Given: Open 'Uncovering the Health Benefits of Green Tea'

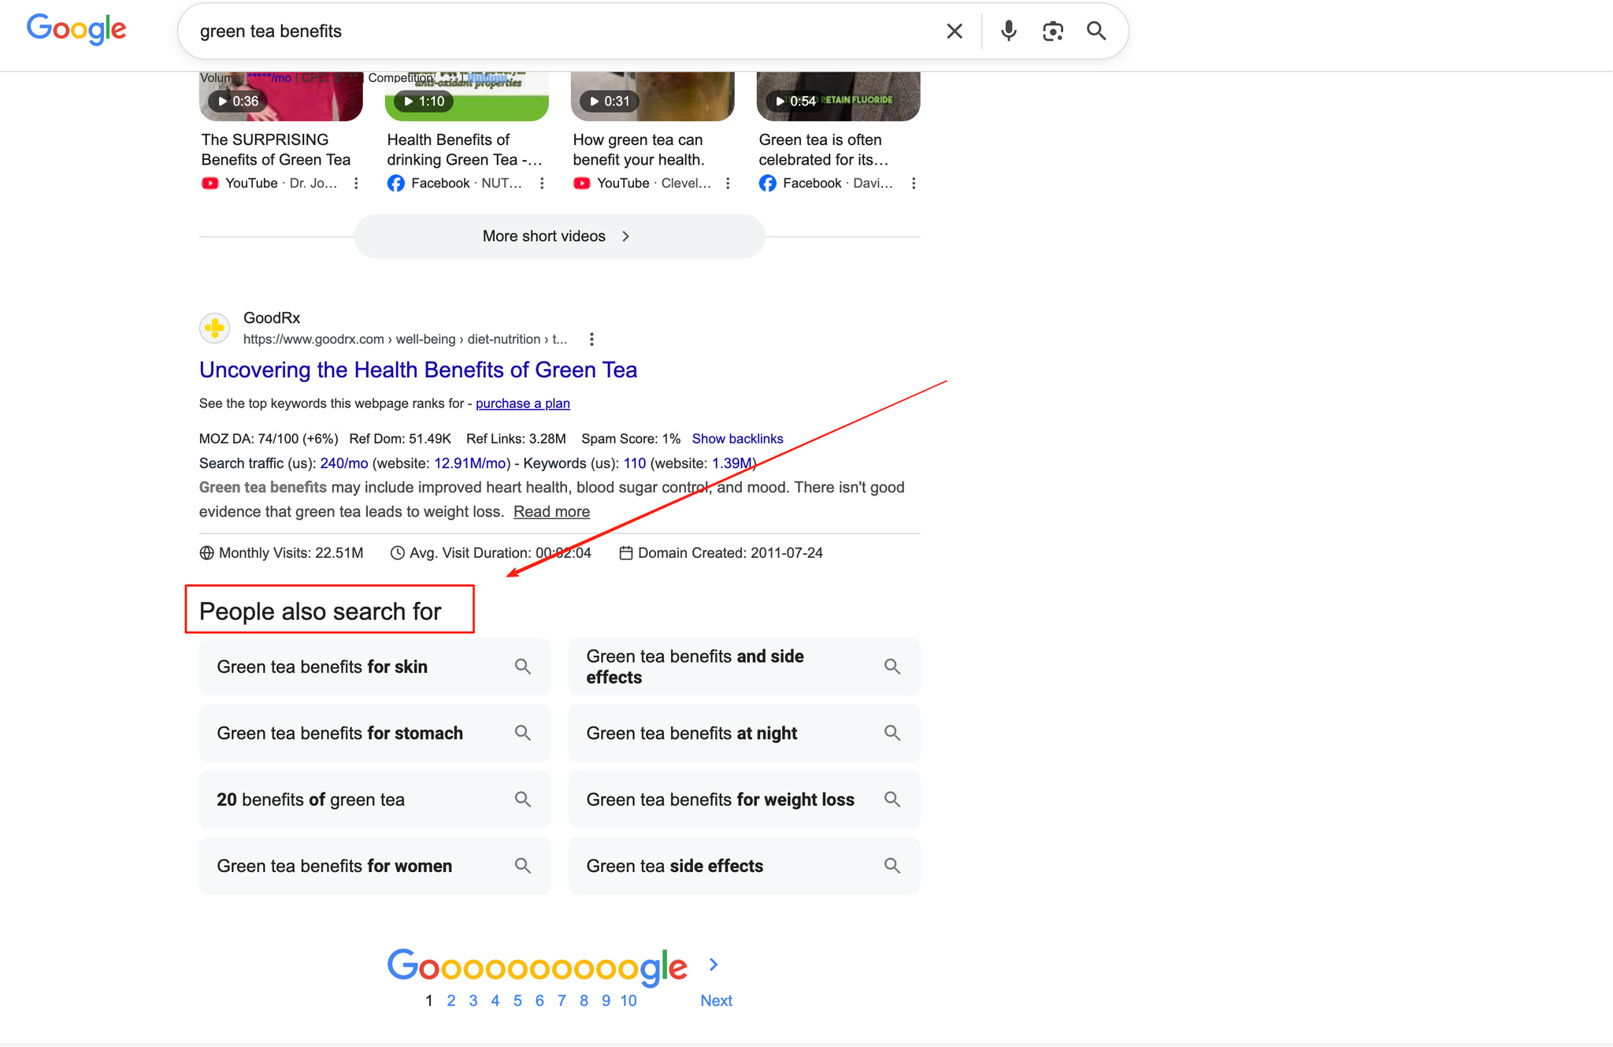Looking at the screenshot, I should pyautogui.click(x=417, y=370).
